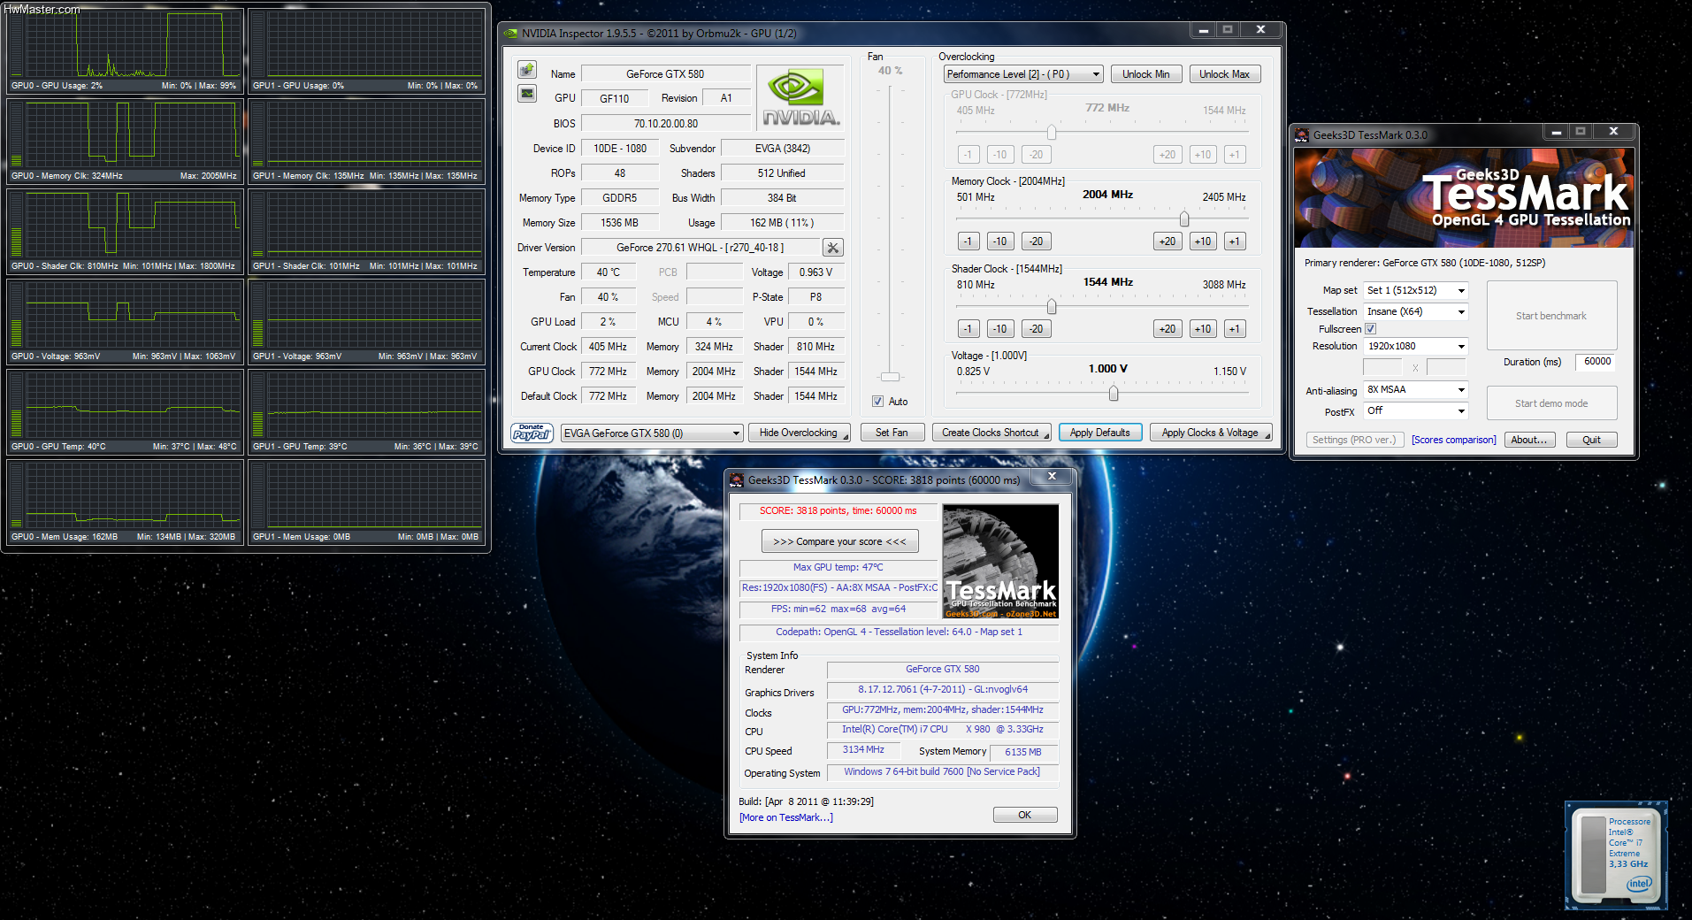Open the Map set dropdown
The width and height of the screenshot is (1692, 920).
[x=1415, y=290]
